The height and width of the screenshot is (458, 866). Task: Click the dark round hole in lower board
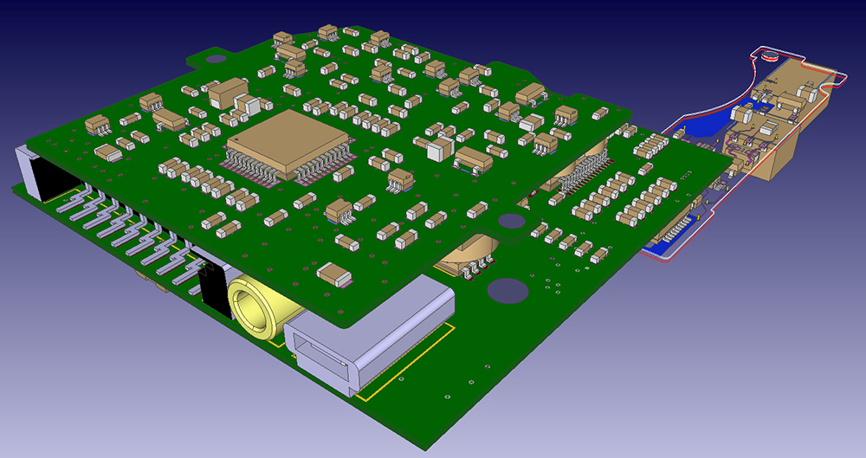(x=509, y=290)
